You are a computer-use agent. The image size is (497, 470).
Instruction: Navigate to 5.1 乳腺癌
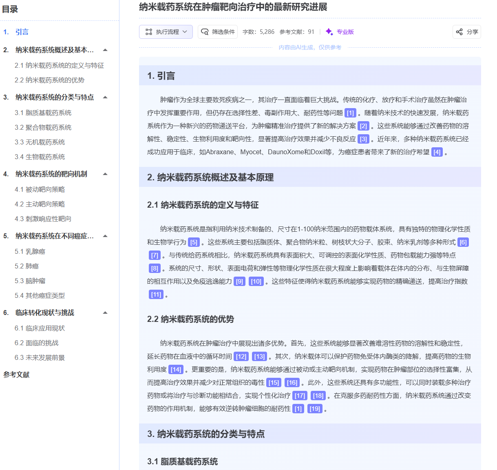(30, 251)
